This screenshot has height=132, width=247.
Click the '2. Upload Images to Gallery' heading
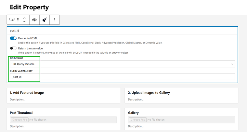[x=149, y=93]
